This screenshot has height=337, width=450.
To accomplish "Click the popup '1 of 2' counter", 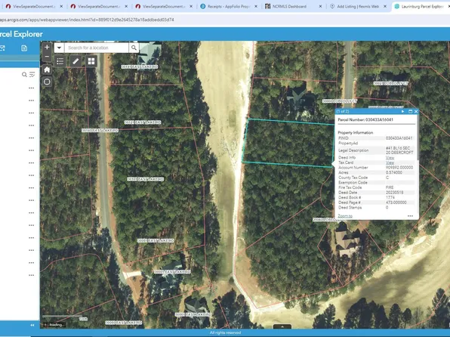I will pos(343,111).
